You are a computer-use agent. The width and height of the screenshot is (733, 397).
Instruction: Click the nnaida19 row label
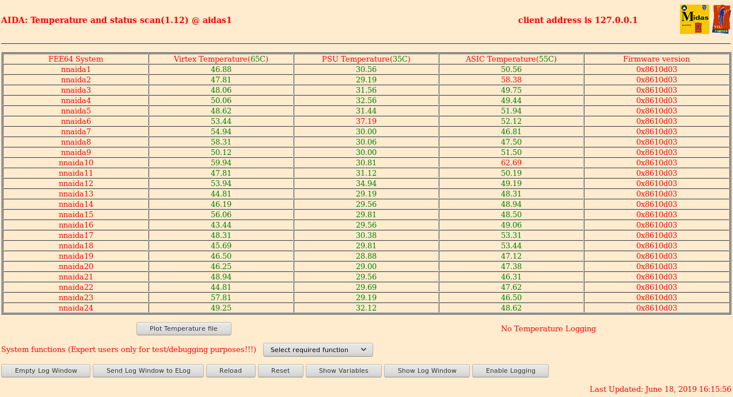[x=76, y=256]
